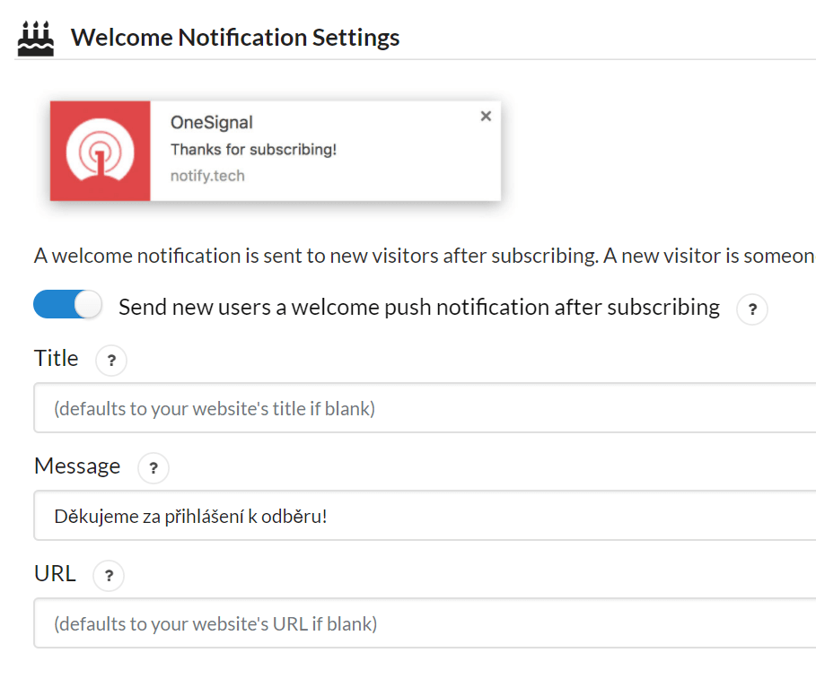The image size is (816, 679).
Task: Close the notification preview with X
Action: point(486,116)
